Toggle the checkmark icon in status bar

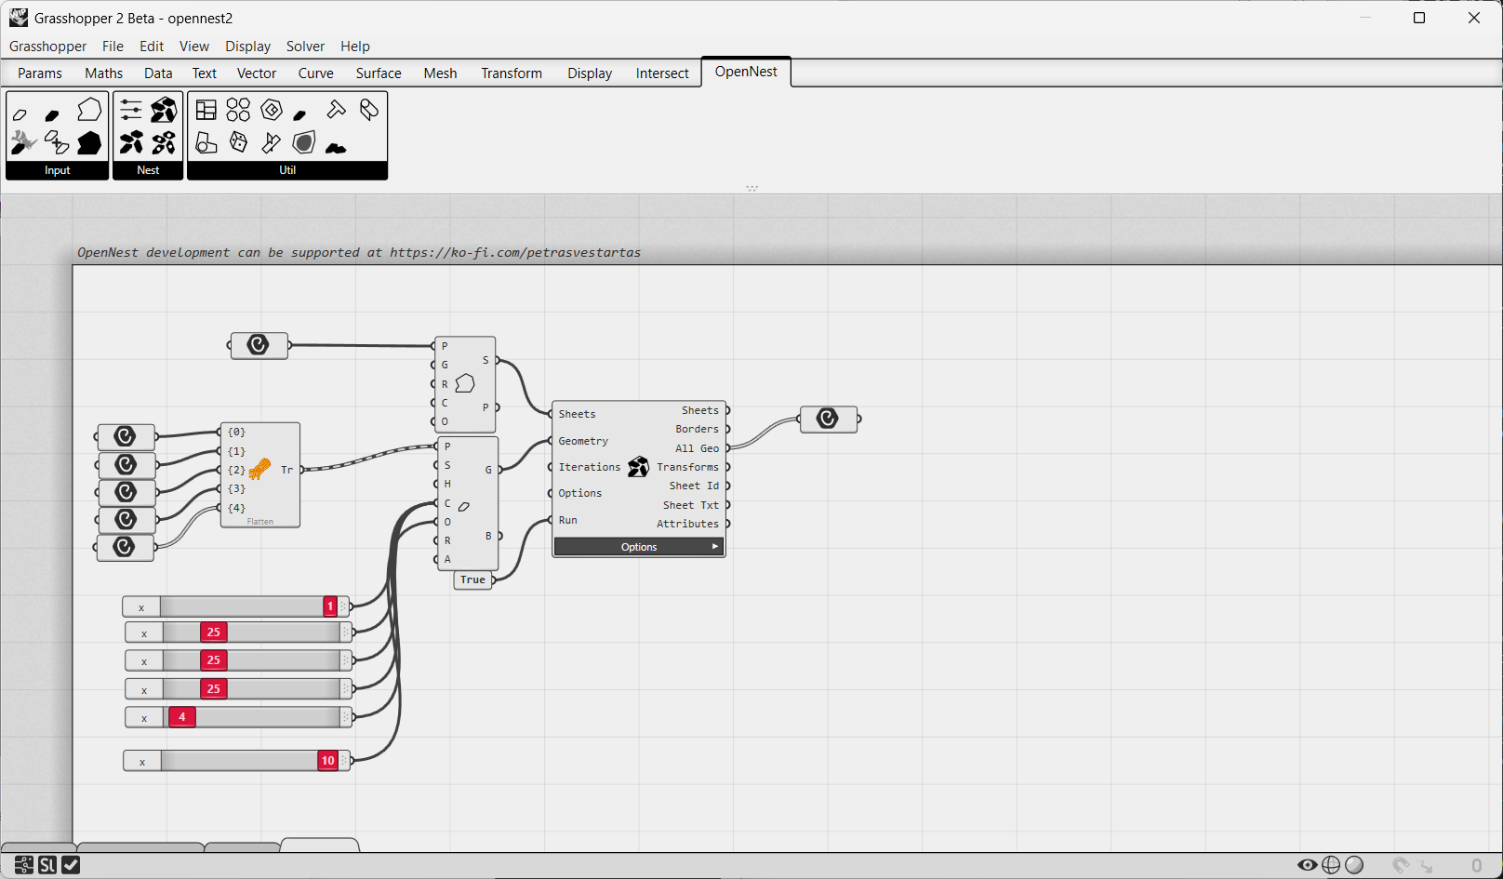click(71, 865)
